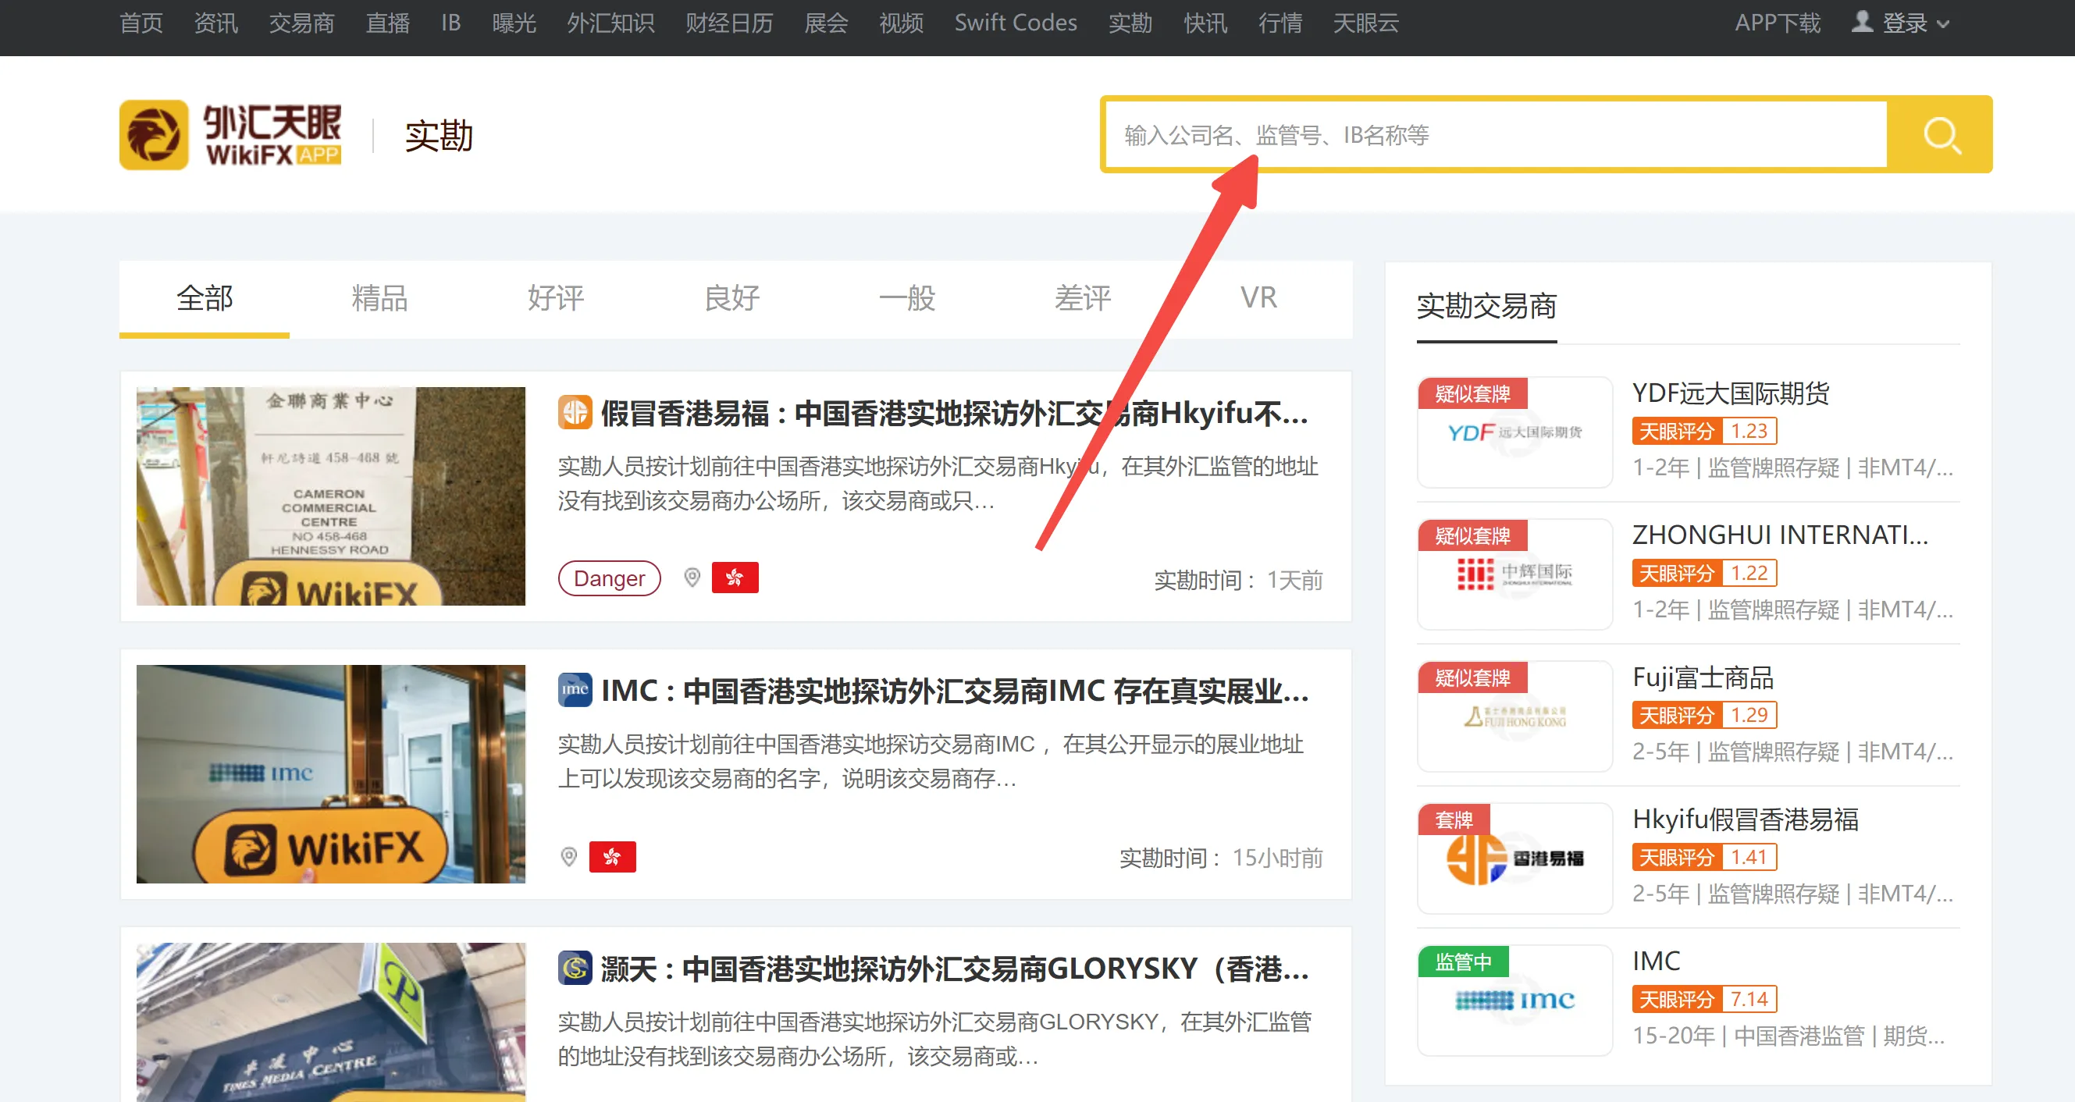Switch to the 差评 tab
The width and height of the screenshot is (2075, 1102).
[x=1083, y=298]
